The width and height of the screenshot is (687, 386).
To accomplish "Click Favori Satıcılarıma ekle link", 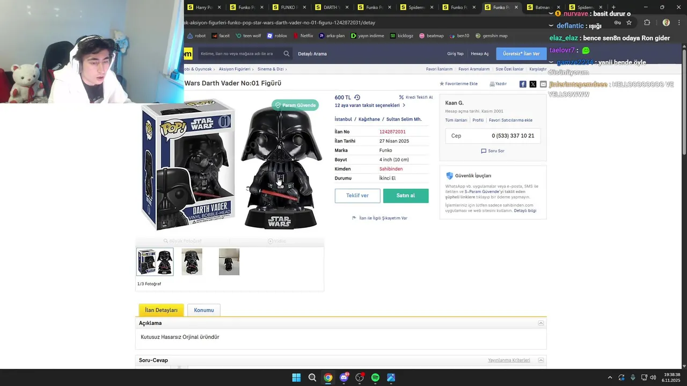I will pyautogui.click(x=510, y=120).
